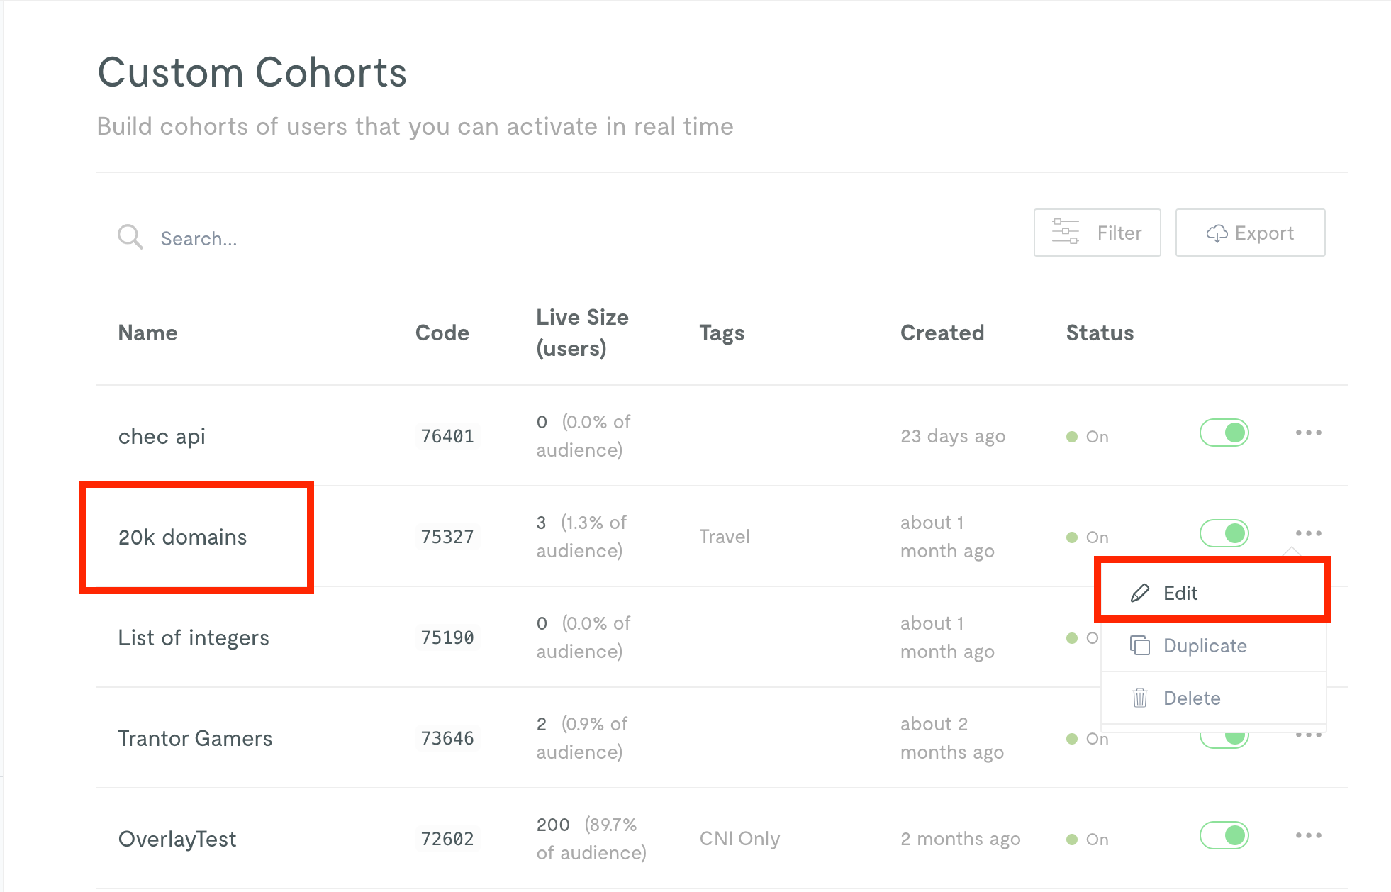Click the trash Delete icon
Viewport: 1391px width, 892px height.
click(1139, 698)
